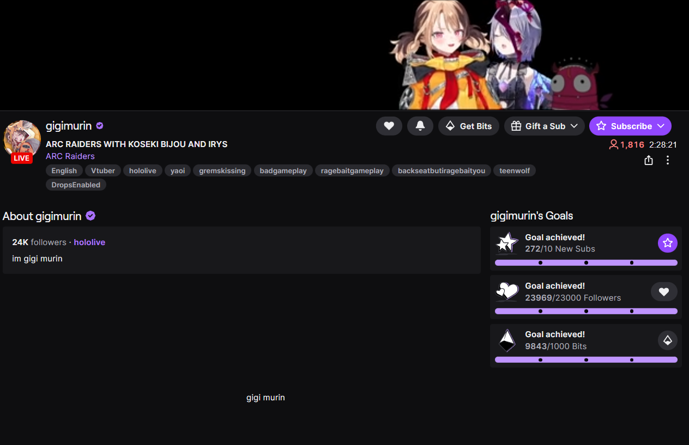This screenshot has width=689, height=445.
Task: Click the 'im gigi murin' bio text
Action: pos(37,259)
